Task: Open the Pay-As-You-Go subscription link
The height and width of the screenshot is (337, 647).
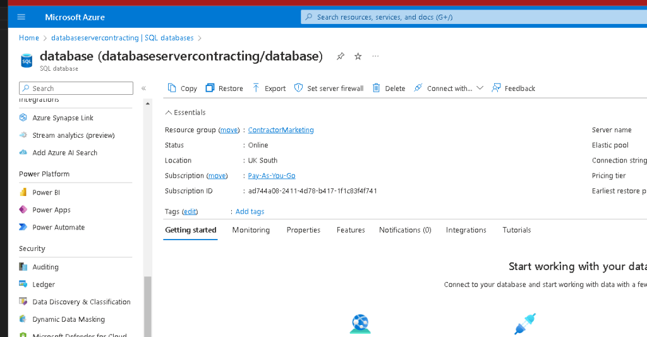Action: 272,176
